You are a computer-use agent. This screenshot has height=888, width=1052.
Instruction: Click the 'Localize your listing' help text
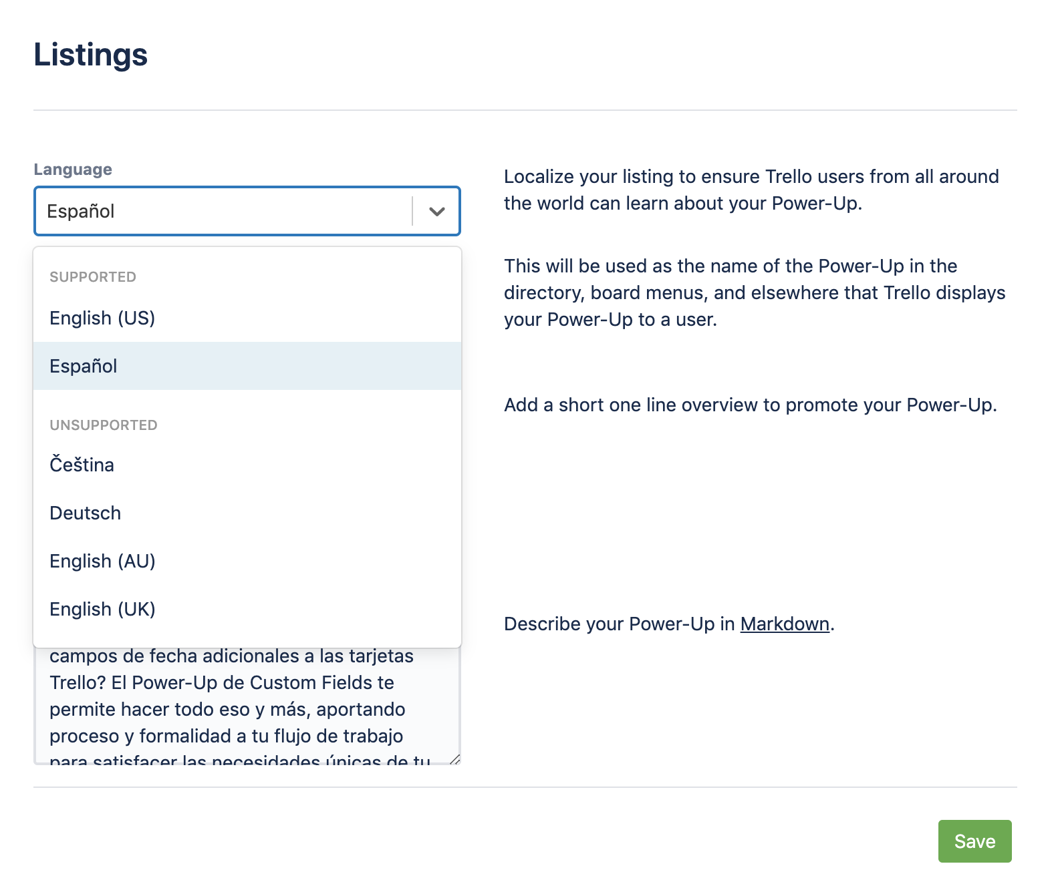point(751,190)
